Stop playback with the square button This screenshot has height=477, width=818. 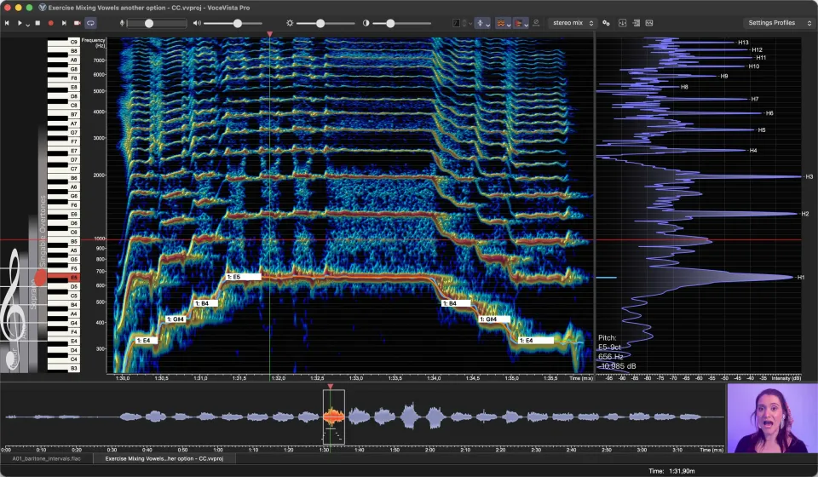click(x=37, y=23)
